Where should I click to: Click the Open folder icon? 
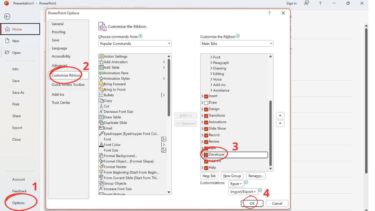point(7,53)
